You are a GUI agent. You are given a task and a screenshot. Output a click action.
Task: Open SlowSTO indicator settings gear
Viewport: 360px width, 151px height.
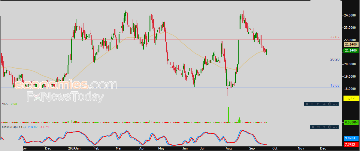coord(330,127)
